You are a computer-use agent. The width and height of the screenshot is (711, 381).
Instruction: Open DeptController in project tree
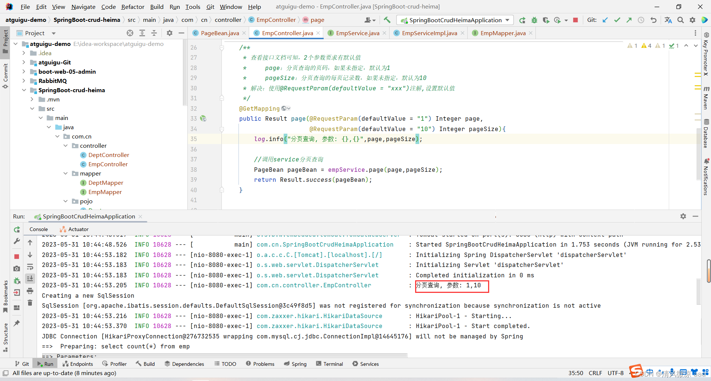coord(109,155)
